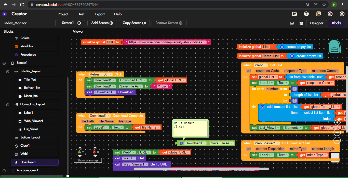The width and height of the screenshot is (348, 178).
Task: Open the Test menu
Action: [x=82, y=14]
